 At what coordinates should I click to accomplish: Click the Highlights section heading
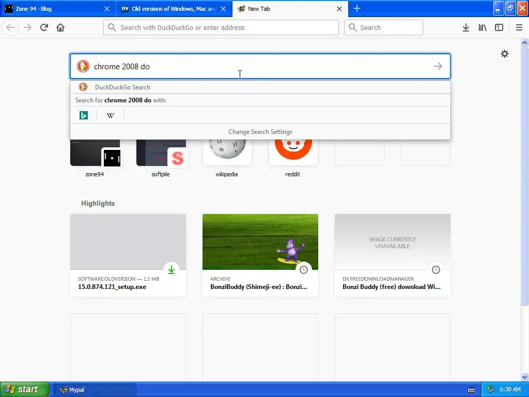98,203
